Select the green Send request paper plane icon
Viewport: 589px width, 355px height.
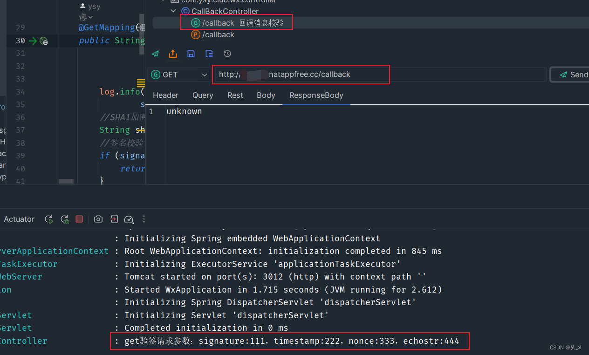pos(155,54)
